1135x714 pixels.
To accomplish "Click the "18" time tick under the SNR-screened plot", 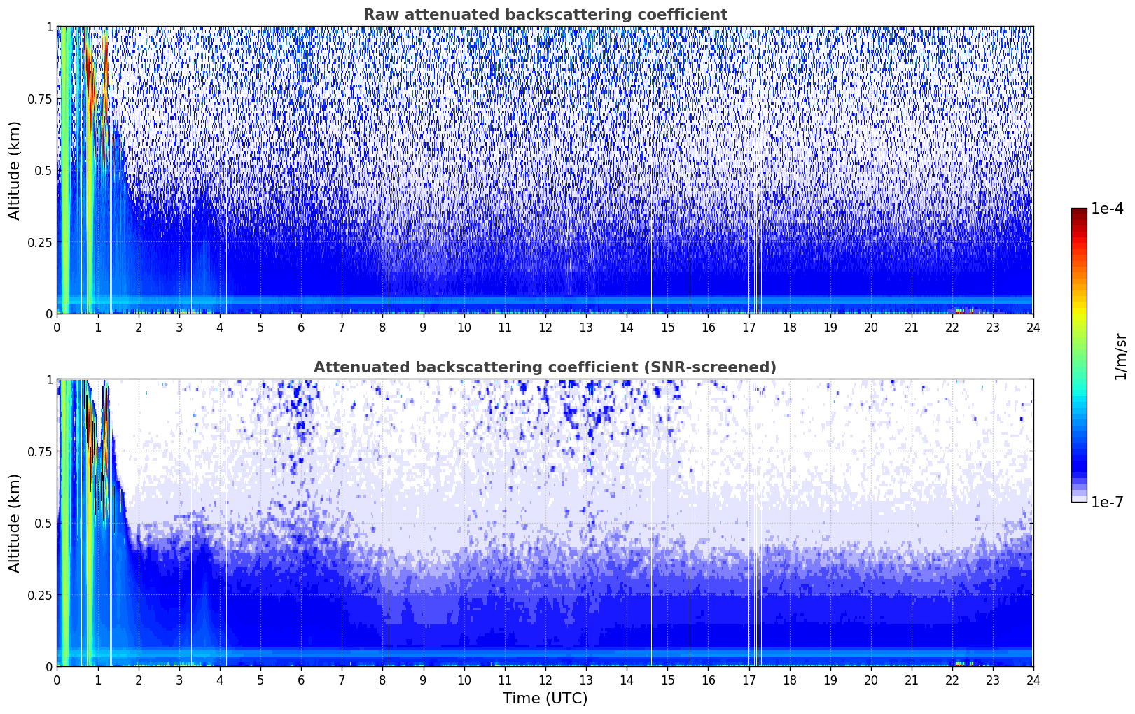I will click(x=790, y=680).
